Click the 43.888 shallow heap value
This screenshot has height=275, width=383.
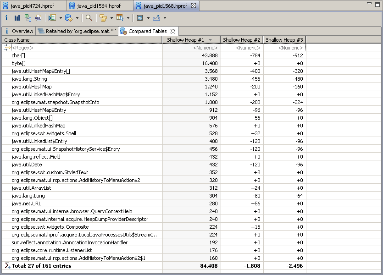210,55
